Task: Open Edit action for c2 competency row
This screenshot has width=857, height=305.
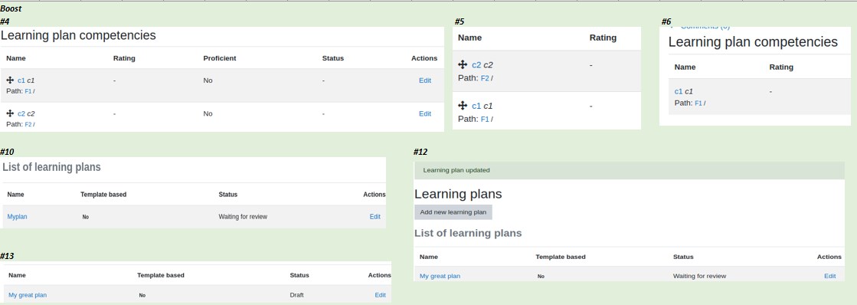Action: (x=425, y=113)
